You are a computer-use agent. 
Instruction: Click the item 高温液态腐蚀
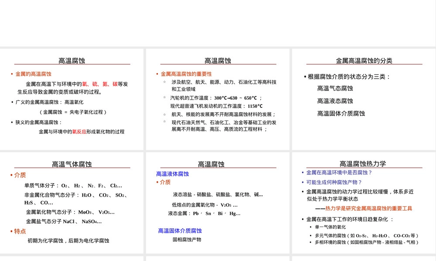335,101
